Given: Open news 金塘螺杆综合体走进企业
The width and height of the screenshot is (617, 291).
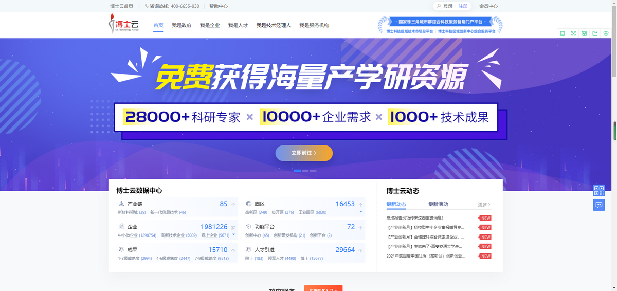Looking at the screenshot, I should pos(426,237).
